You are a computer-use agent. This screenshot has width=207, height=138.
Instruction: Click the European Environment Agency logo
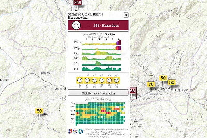click(80, 131)
